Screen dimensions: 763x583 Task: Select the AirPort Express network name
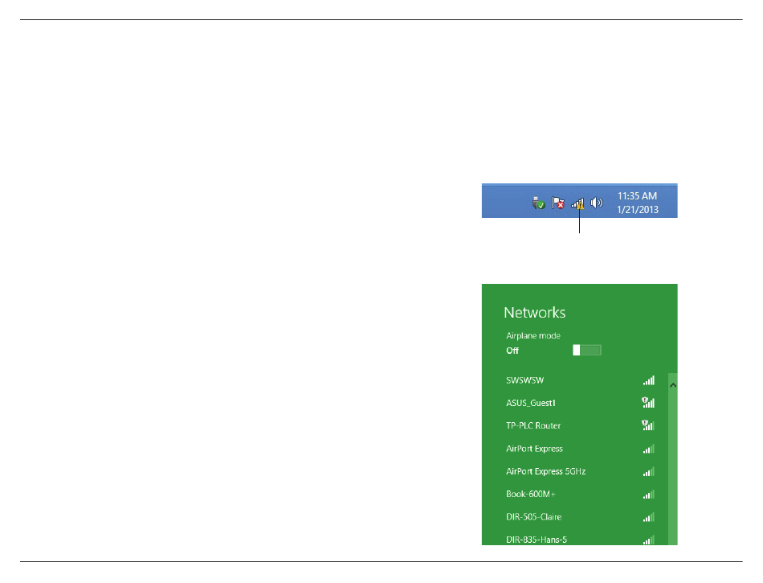pos(534,449)
